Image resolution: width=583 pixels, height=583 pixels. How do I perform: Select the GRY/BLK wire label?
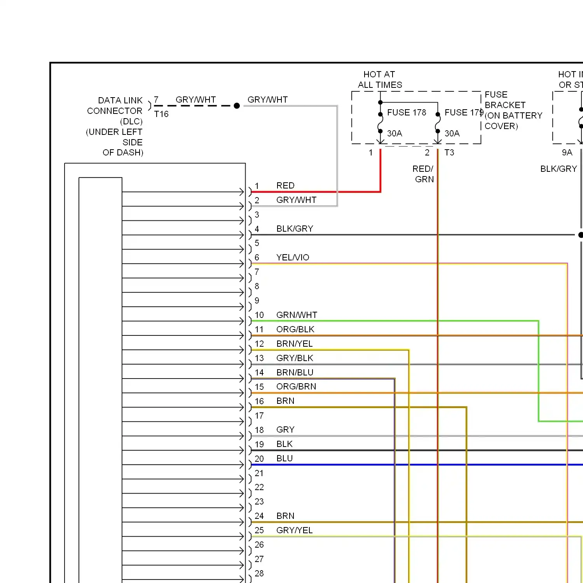point(295,358)
